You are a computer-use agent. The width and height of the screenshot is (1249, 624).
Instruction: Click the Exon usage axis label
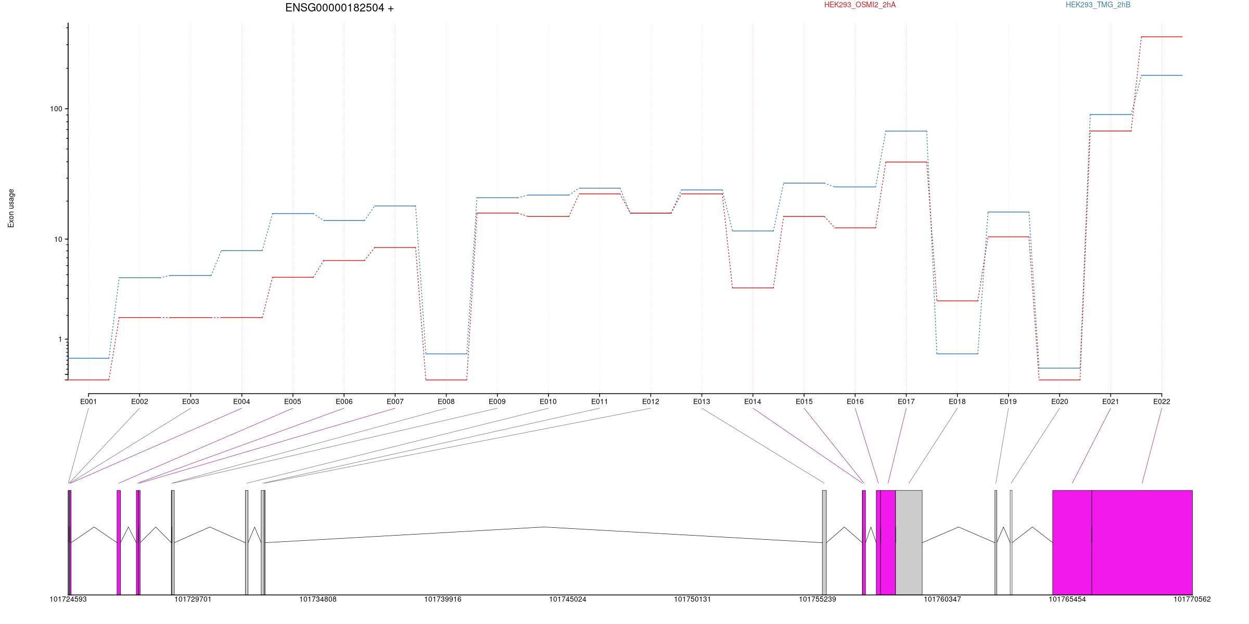11,208
